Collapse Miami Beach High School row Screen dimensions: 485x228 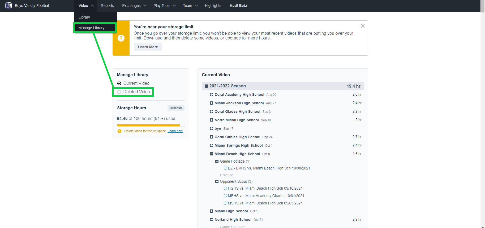[x=212, y=154]
